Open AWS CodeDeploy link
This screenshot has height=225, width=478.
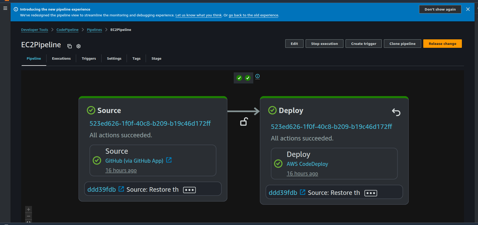coord(307,164)
